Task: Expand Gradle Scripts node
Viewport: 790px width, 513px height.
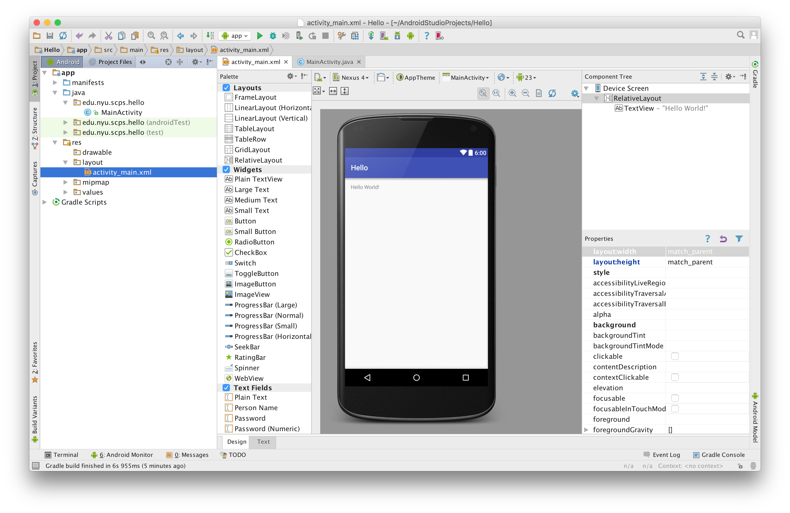Action: (x=45, y=202)
